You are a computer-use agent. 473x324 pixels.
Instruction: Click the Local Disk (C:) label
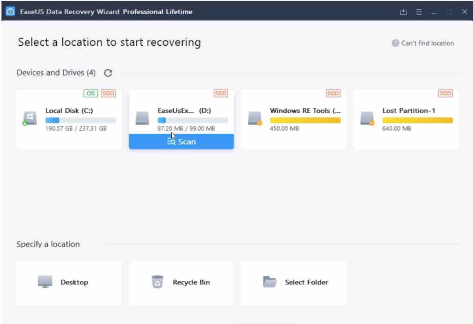(69, 111)
